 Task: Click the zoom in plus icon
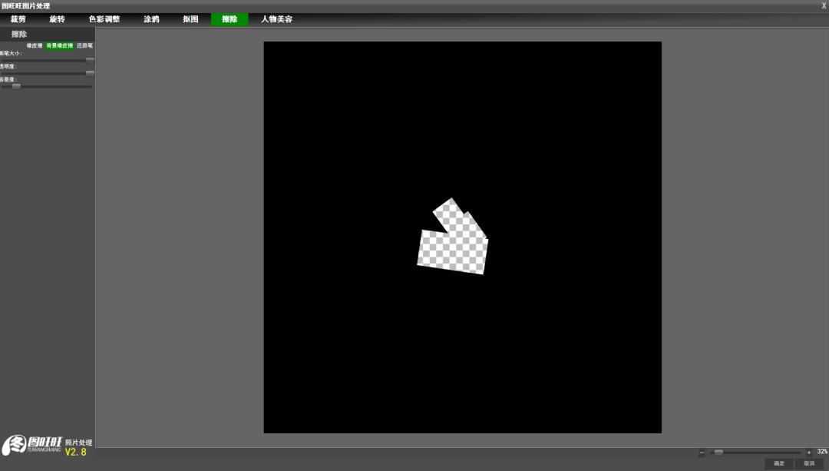pos(808,453)
